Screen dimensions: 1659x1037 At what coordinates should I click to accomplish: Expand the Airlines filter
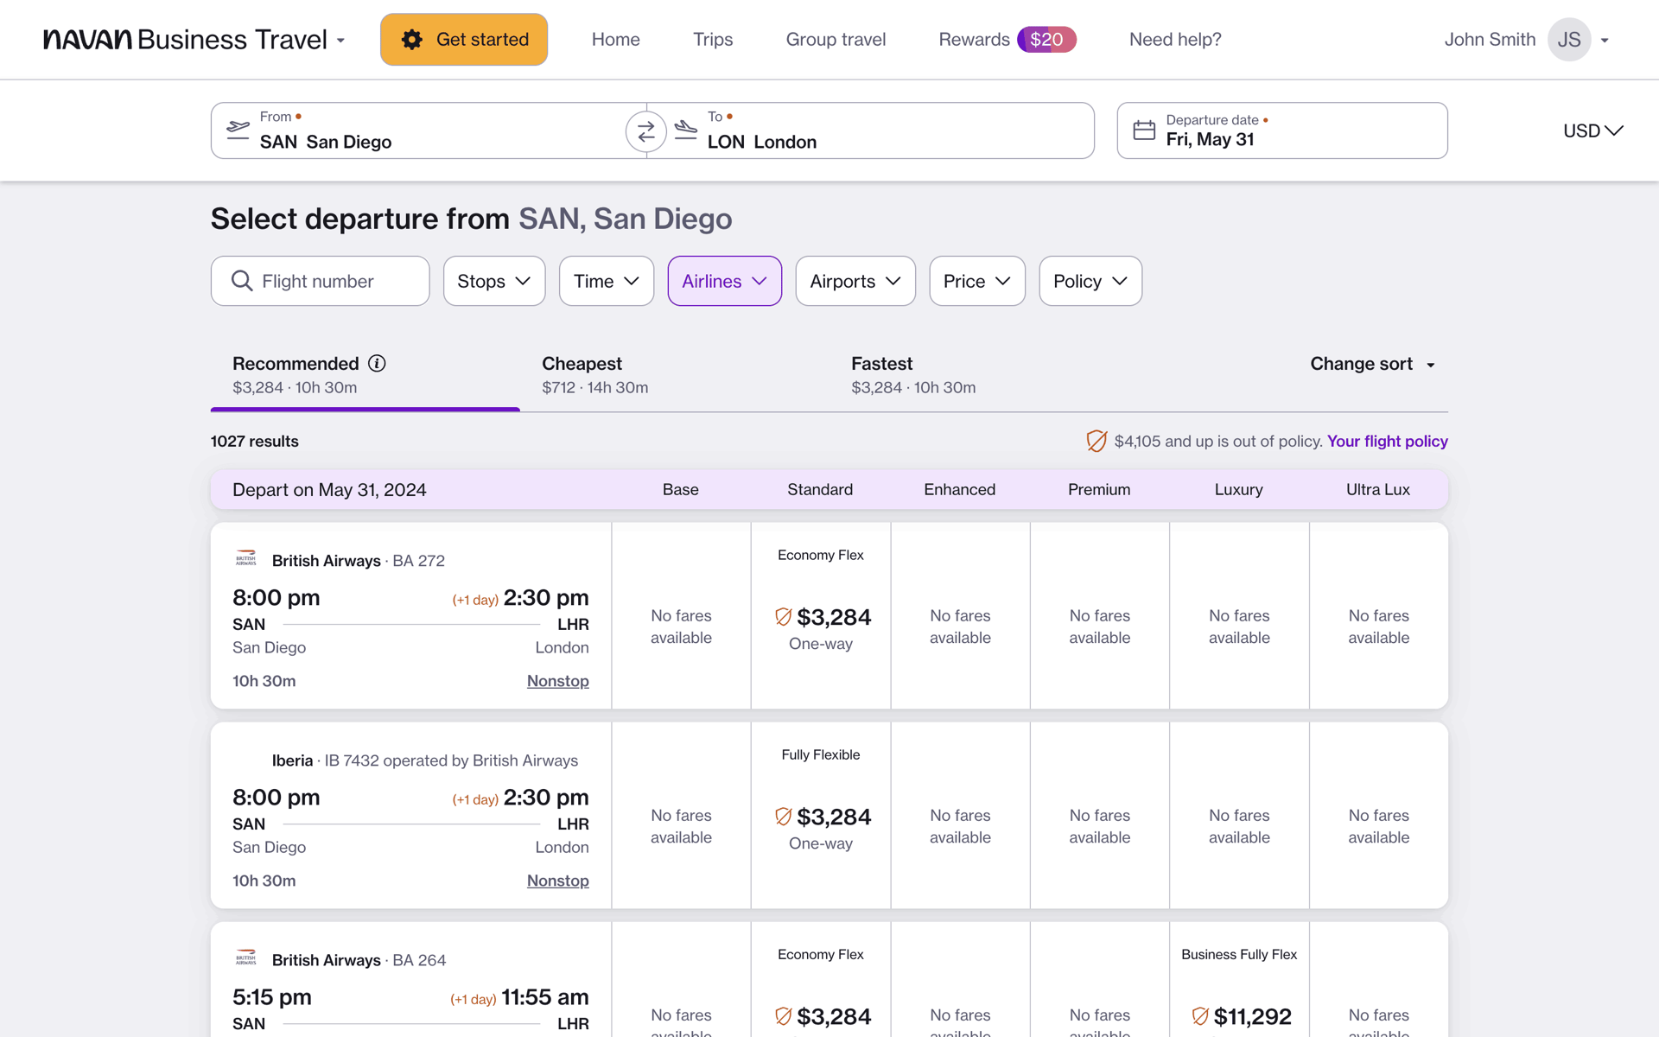pyautogui.click(x=725, y=281)
